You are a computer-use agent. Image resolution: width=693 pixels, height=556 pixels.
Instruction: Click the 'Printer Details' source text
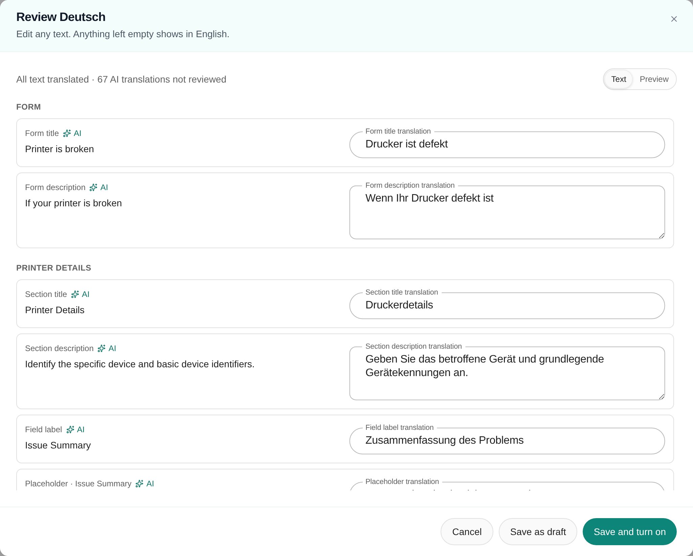pos(55,310)
